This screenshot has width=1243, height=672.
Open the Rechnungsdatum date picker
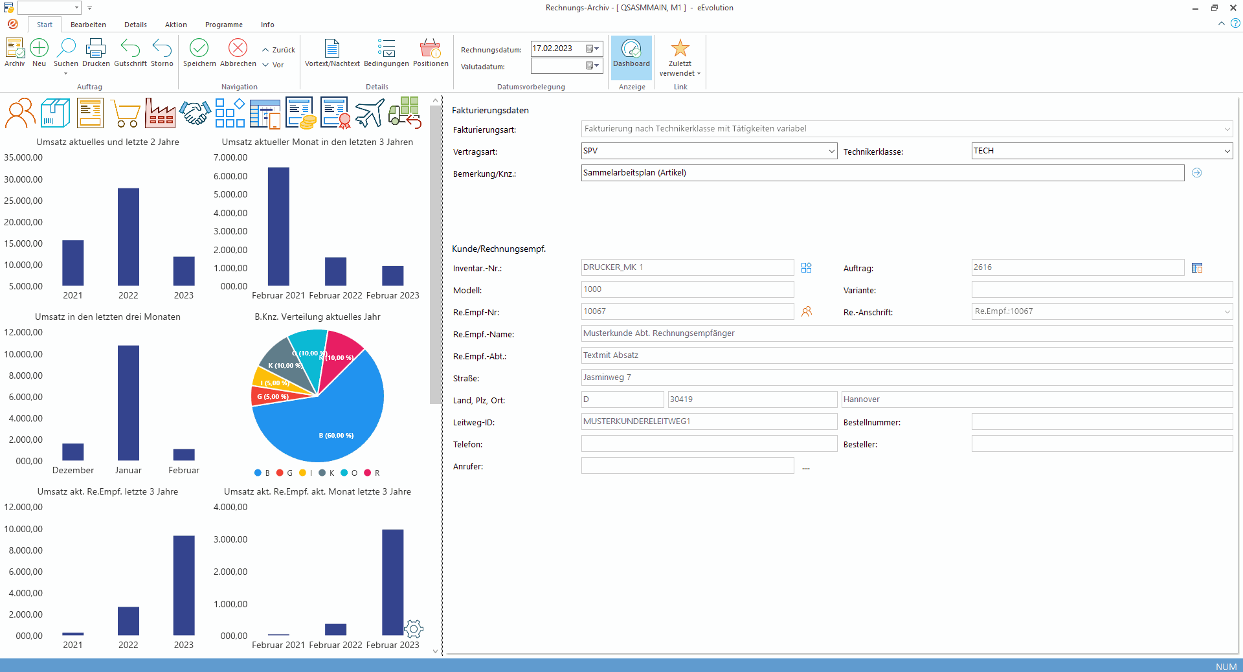click(x=592, y=49)
